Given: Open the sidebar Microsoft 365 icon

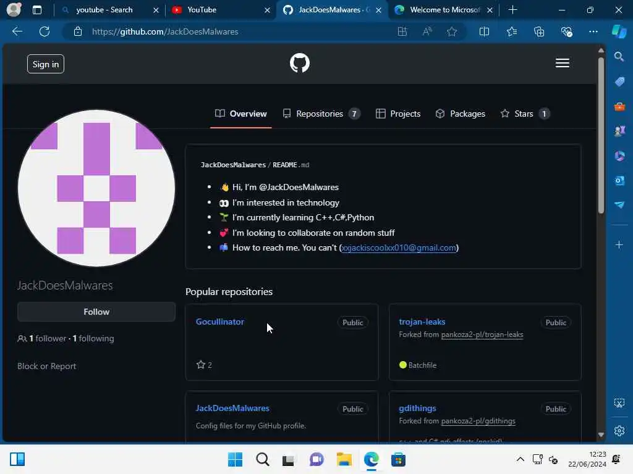Looking at the screenshot, I should (619, 156).
